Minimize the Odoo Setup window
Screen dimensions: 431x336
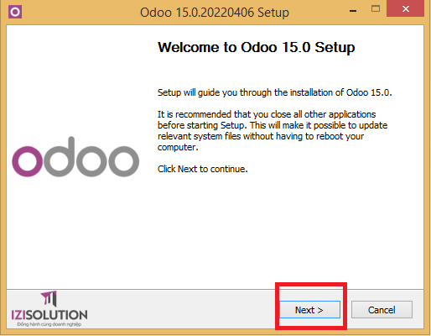[x=353, y=11]
